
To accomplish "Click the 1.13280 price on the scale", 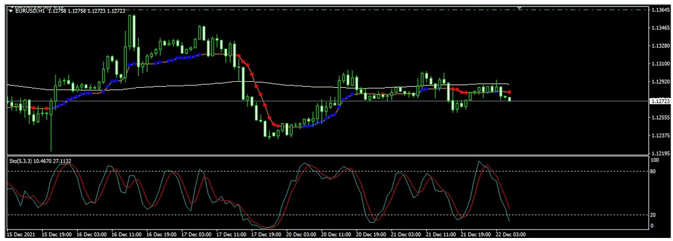I will tap(661, 45).
